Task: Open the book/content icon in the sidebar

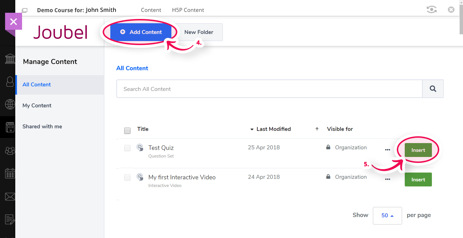Action: click(10, 127)
